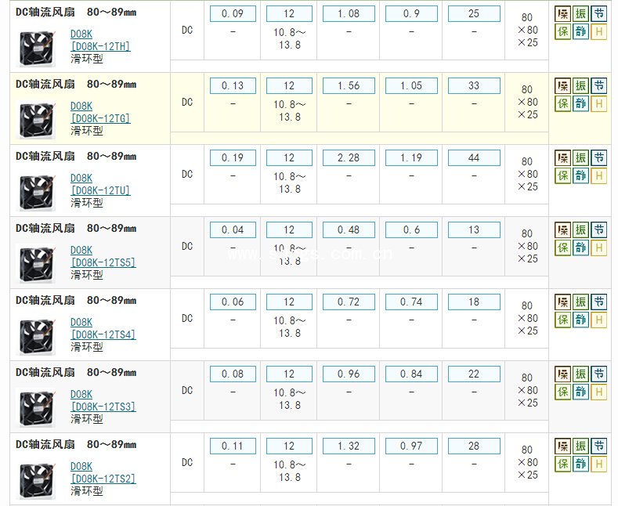Open the [D08K-12TS5] model link
618x506 pixels.
coord(103,263)
